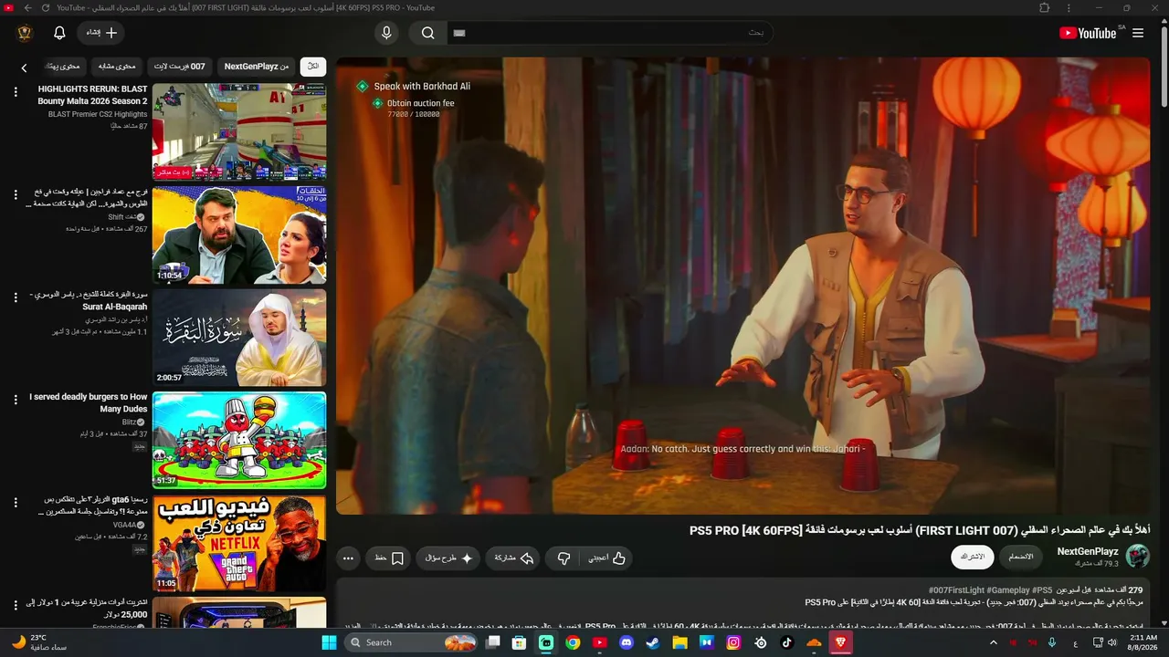Click the 'طرح سؤال' ask button
The image size is (1169, 657).
[x=448, y=558]
